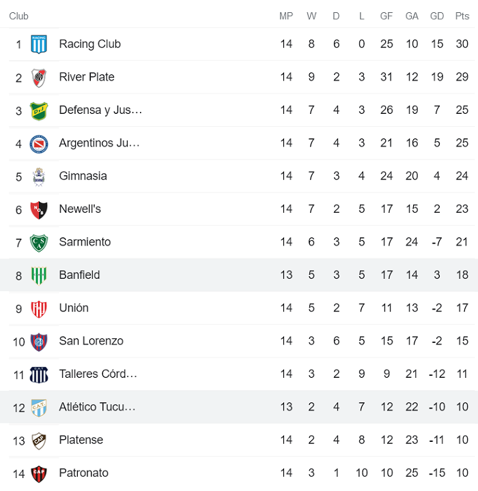Click the River Plate team name
This screenshot has width=478, height=491.
pos(87,77)
